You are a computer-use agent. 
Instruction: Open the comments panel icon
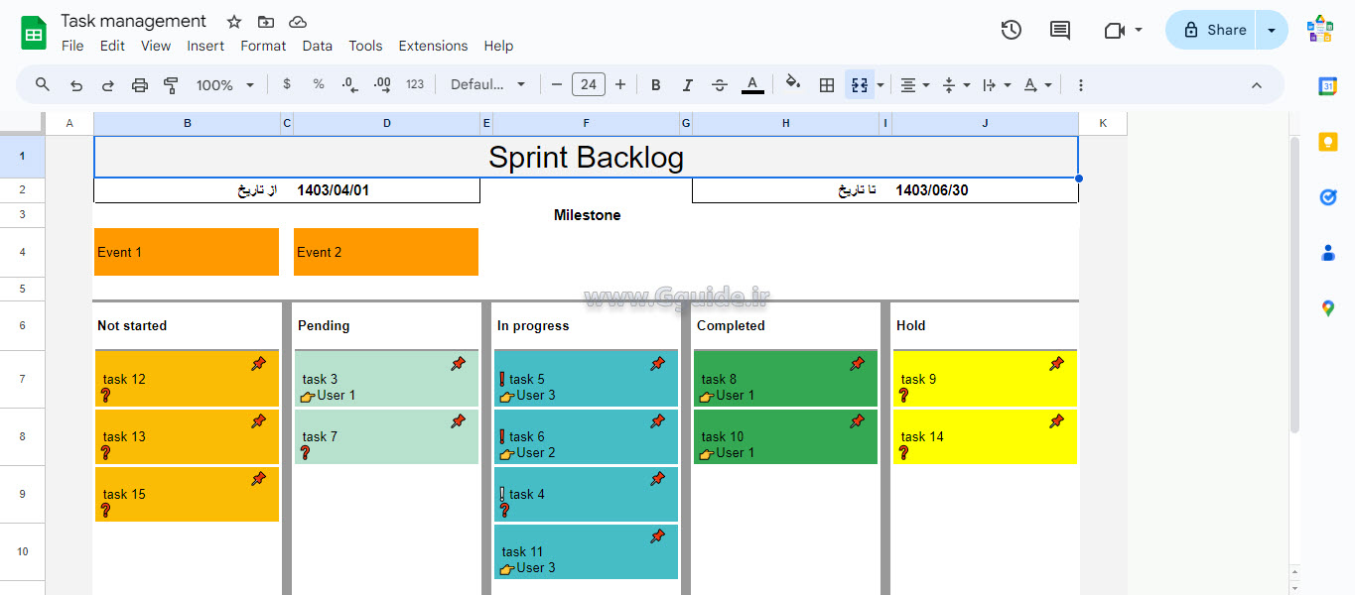coord(1058,30)
